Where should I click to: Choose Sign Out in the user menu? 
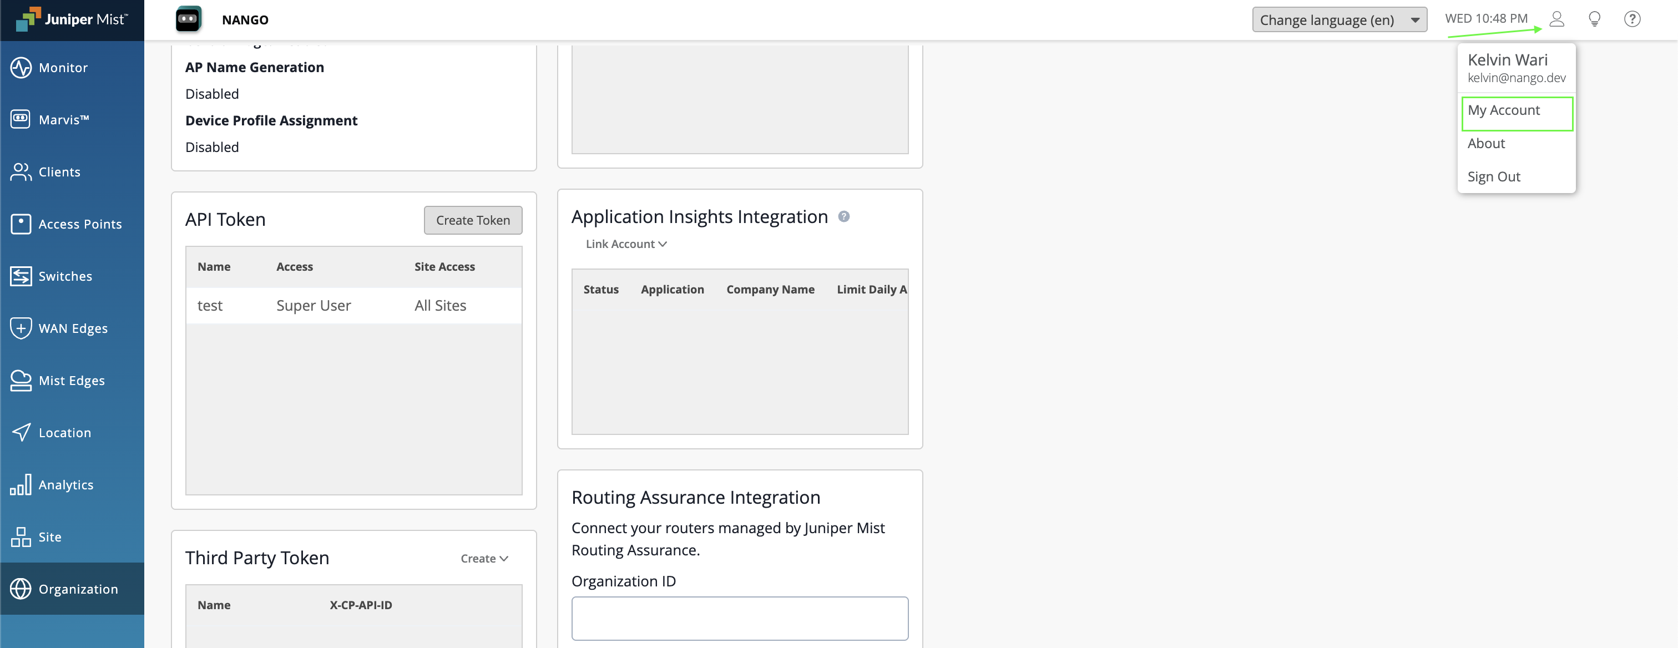point(1493,177)
